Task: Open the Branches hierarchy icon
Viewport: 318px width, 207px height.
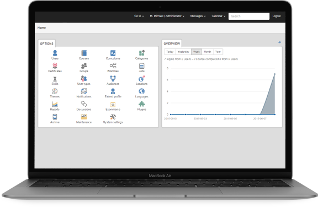Action: 113,66
